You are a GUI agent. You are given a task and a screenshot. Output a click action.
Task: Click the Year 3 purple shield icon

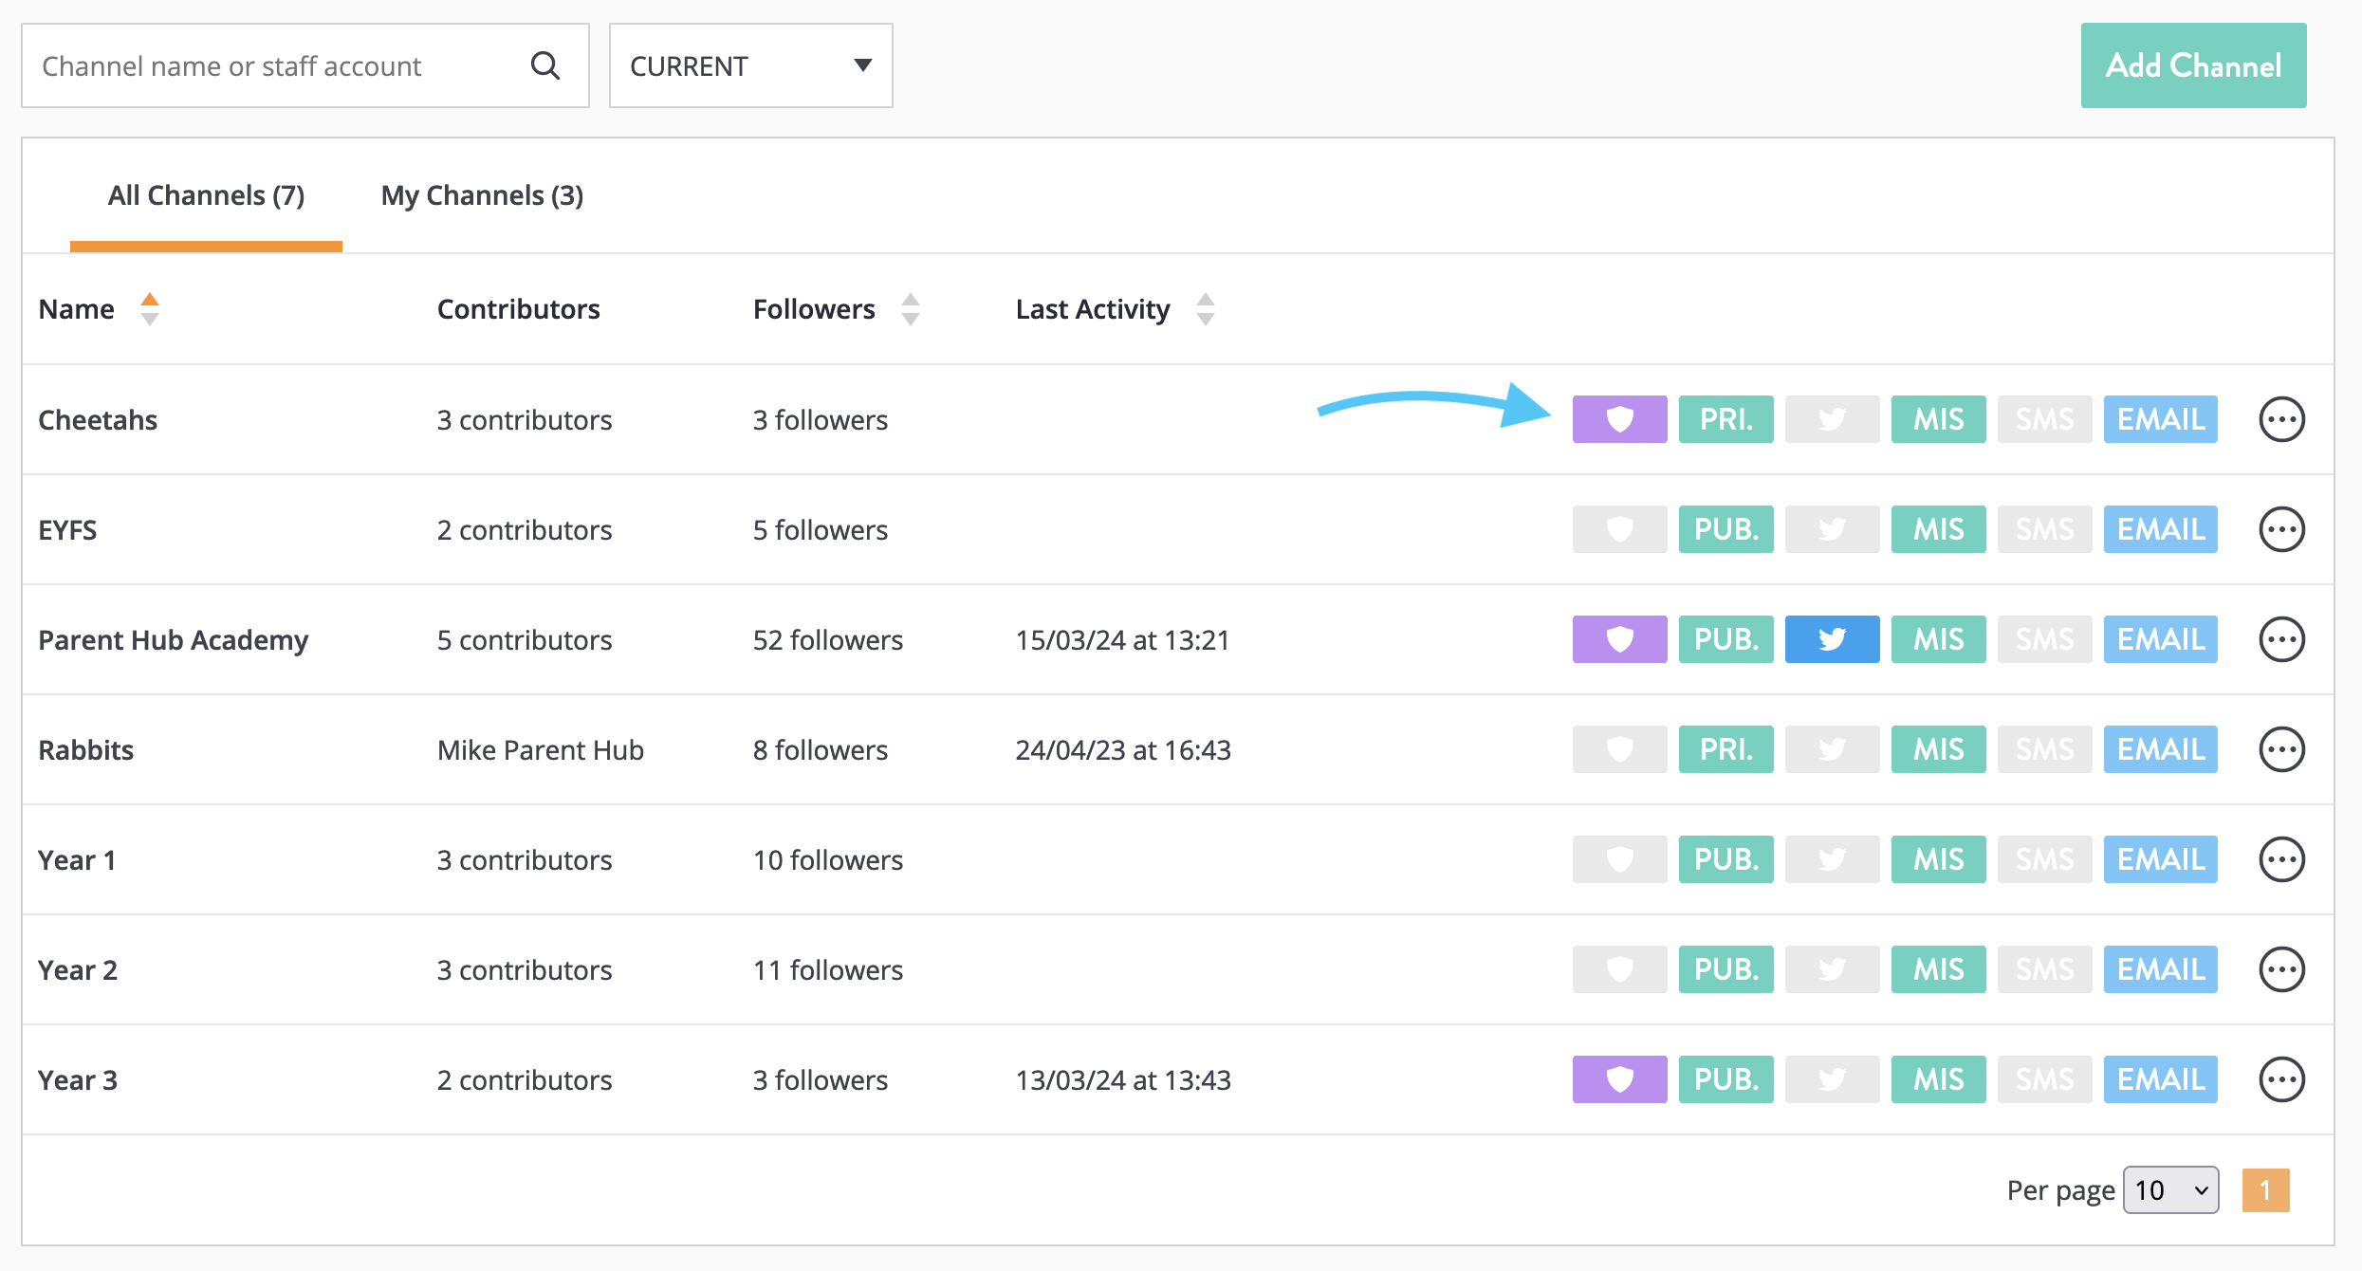coord(1619,1079)
